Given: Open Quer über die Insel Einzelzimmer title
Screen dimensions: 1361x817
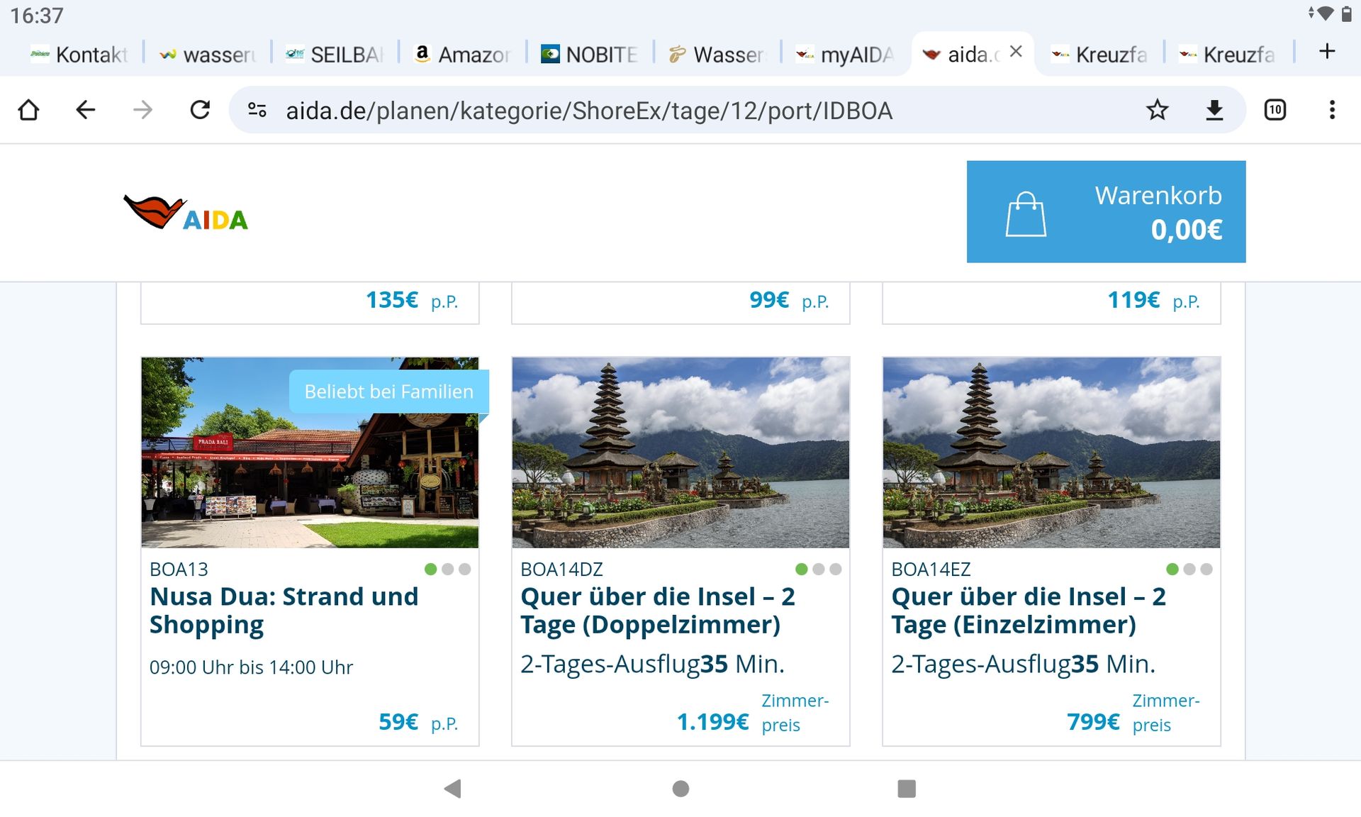Looking at the screenshot, I should 1028,610.
